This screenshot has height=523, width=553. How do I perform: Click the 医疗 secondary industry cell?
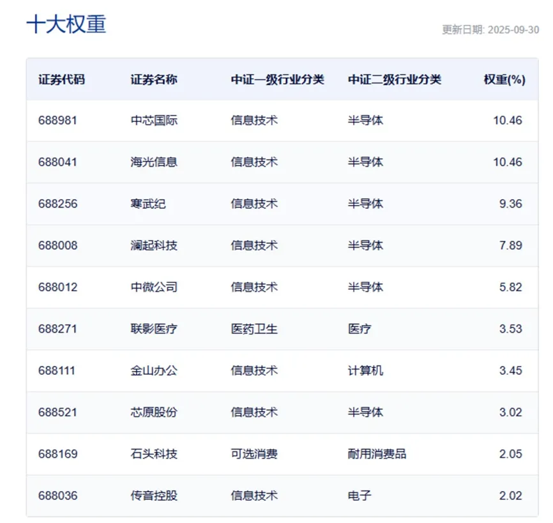tap(360, 329)
